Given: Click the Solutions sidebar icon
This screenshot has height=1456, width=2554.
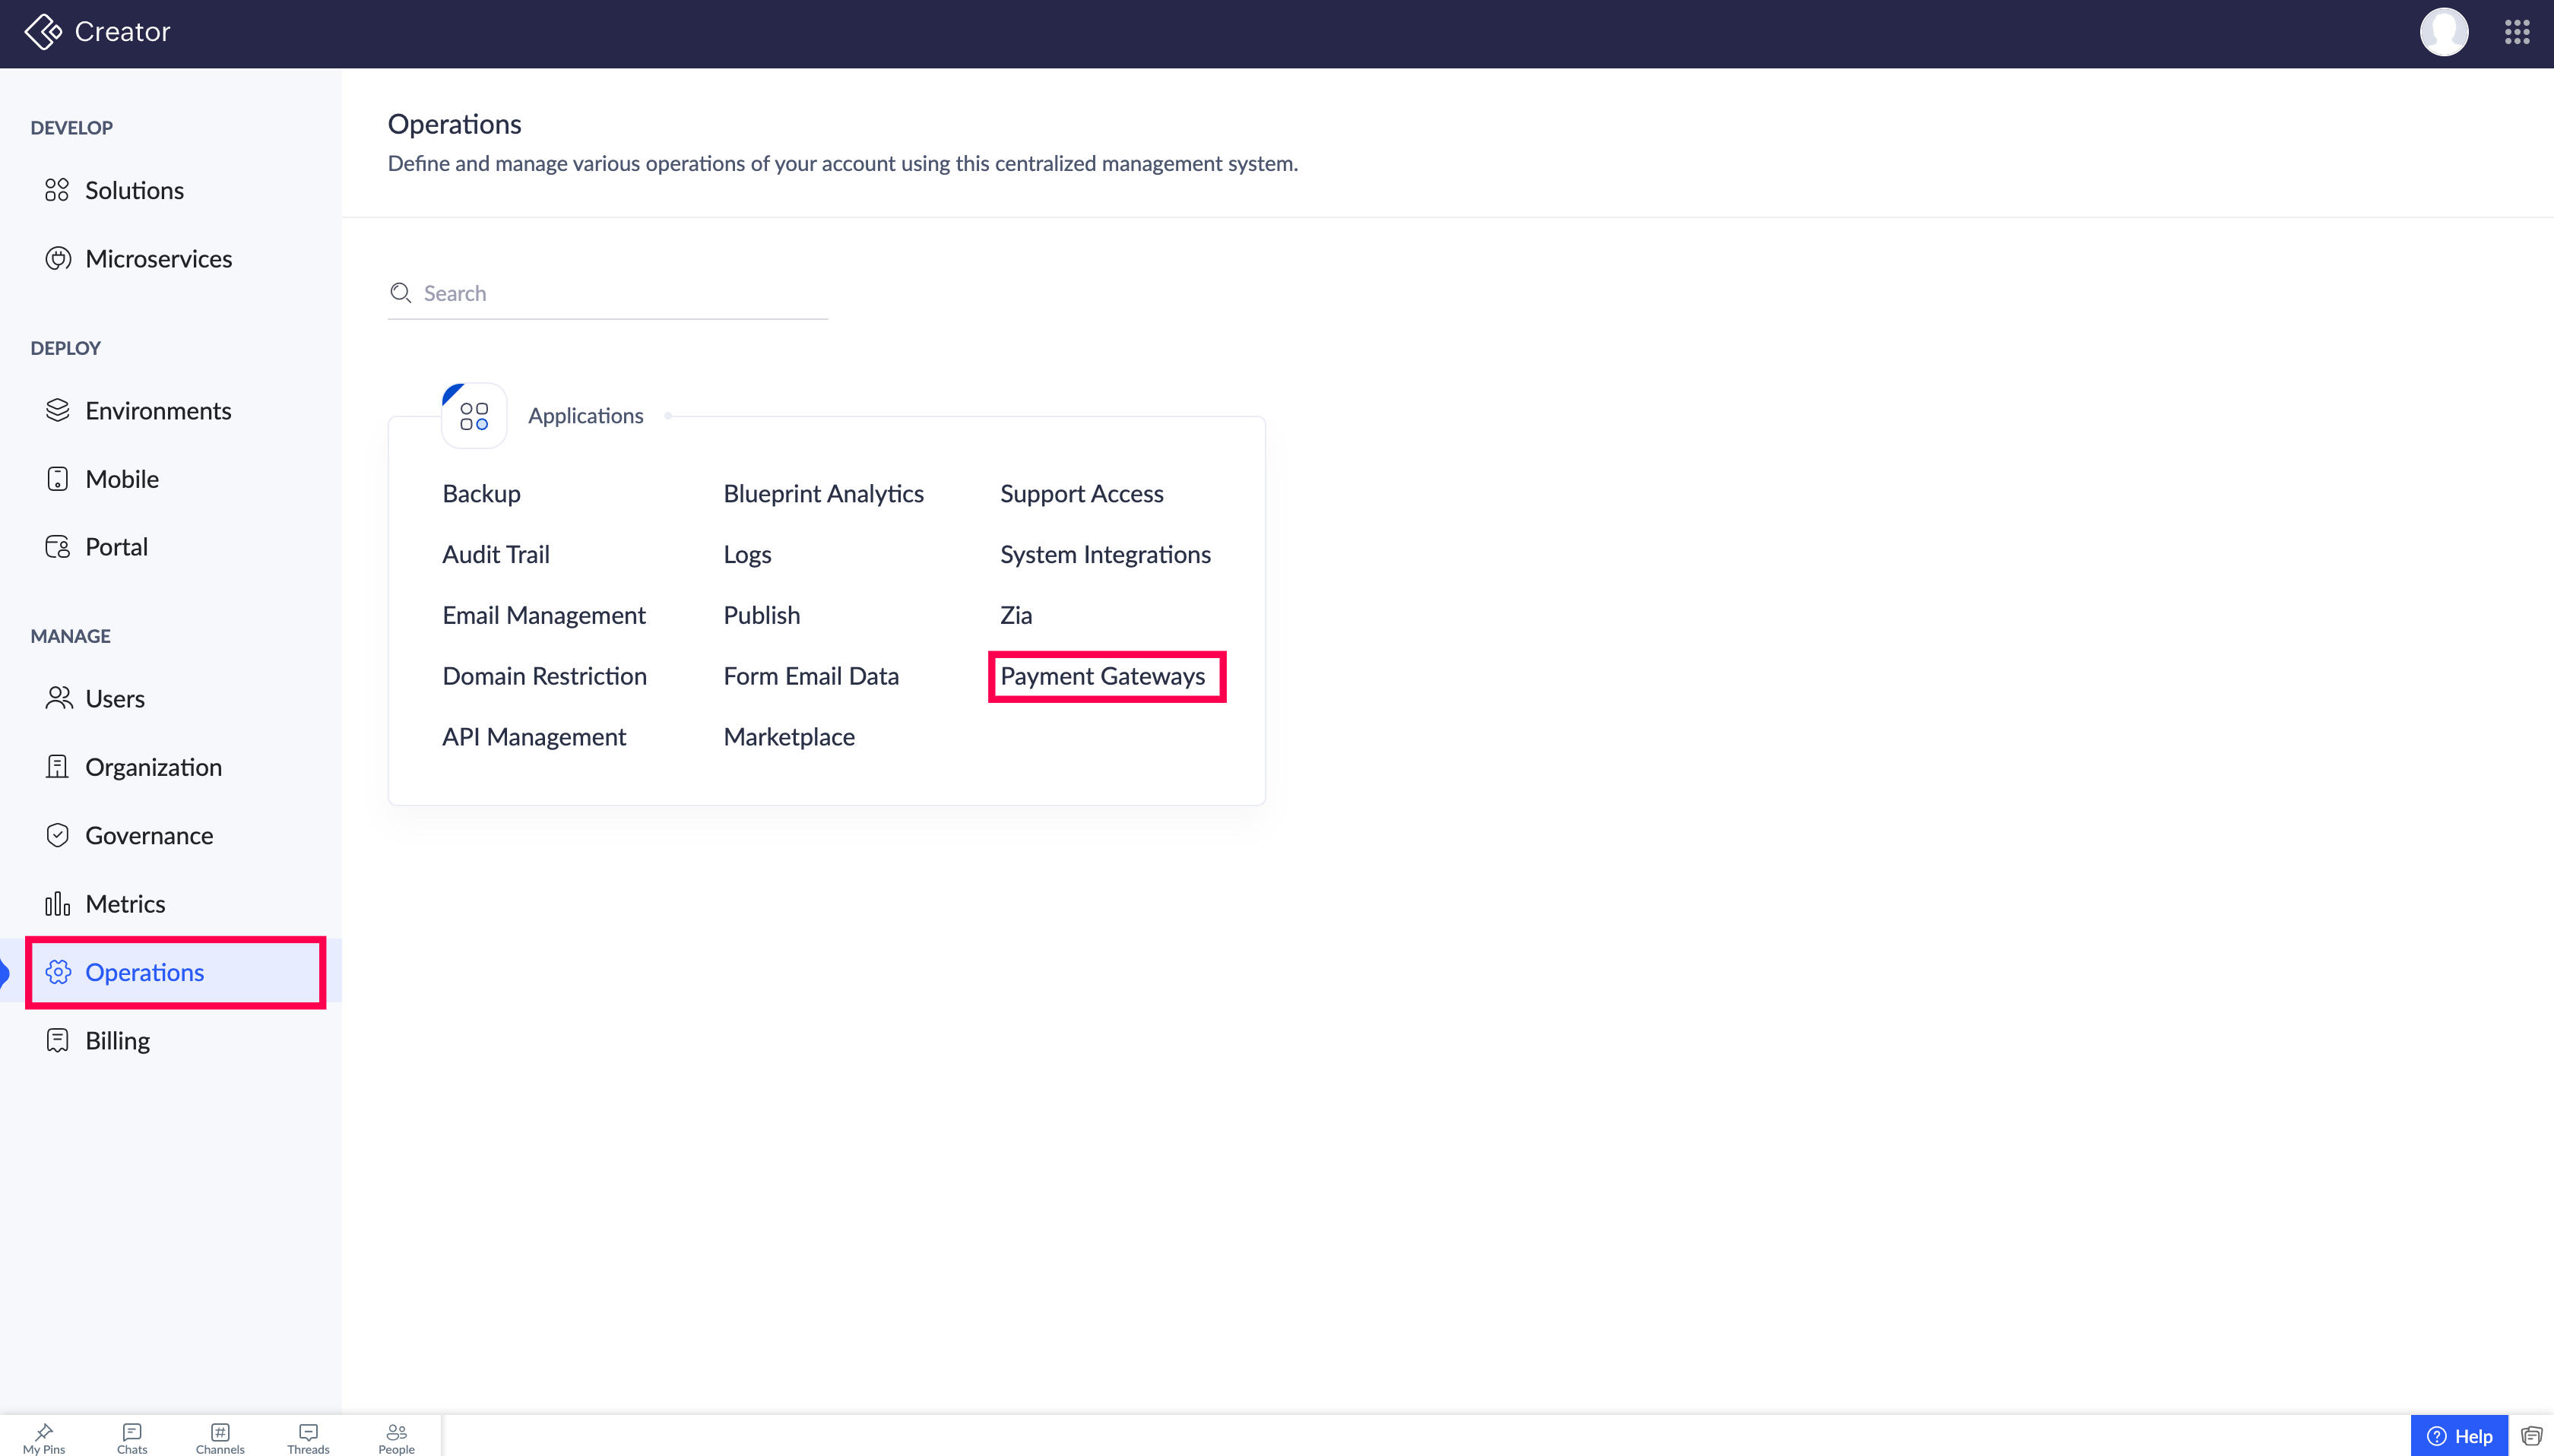Looking at the screenshot, I should 57,190.
